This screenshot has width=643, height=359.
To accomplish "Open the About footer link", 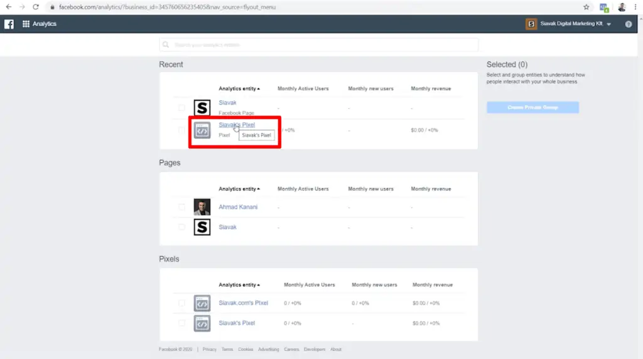I will click(336, 349).
